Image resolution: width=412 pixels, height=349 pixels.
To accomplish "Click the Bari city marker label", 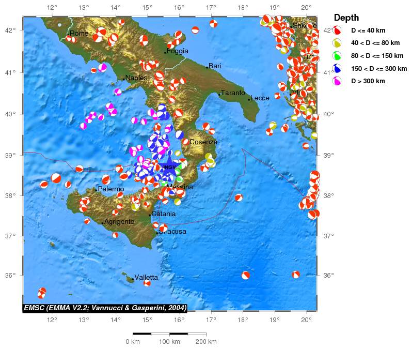I will (x=215, y=66).
